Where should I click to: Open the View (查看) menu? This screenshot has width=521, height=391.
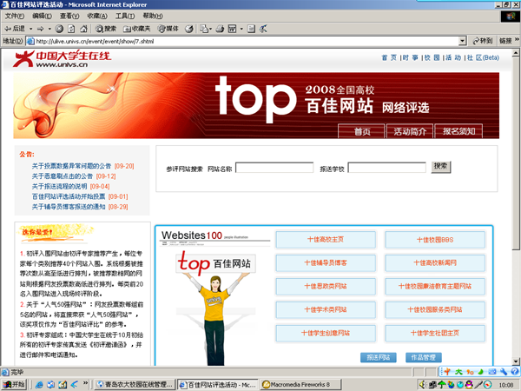[x=69, y=16]
